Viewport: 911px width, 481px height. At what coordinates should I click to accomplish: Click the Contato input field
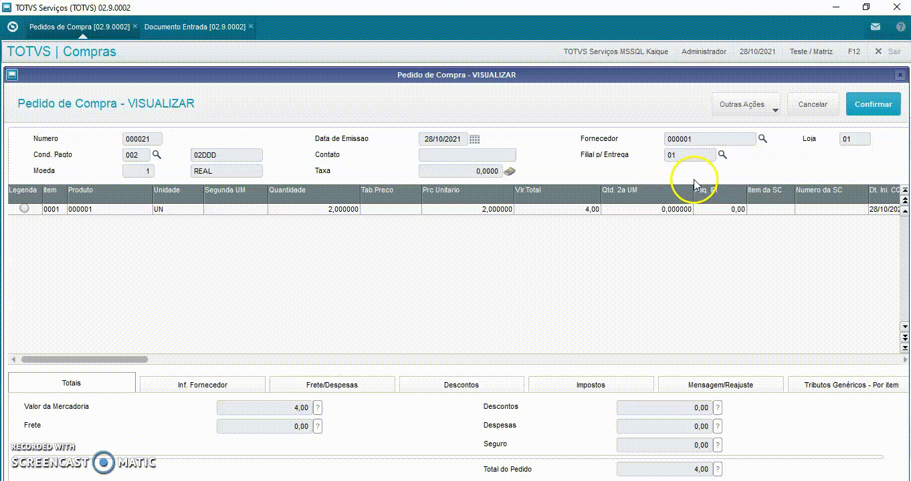coord(468,155)
